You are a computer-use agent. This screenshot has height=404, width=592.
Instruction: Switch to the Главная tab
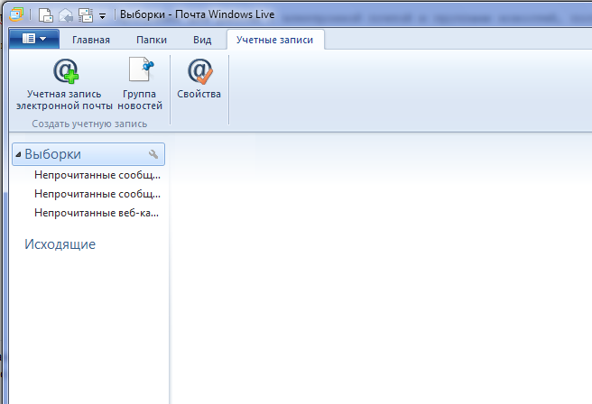pos(91,40)
